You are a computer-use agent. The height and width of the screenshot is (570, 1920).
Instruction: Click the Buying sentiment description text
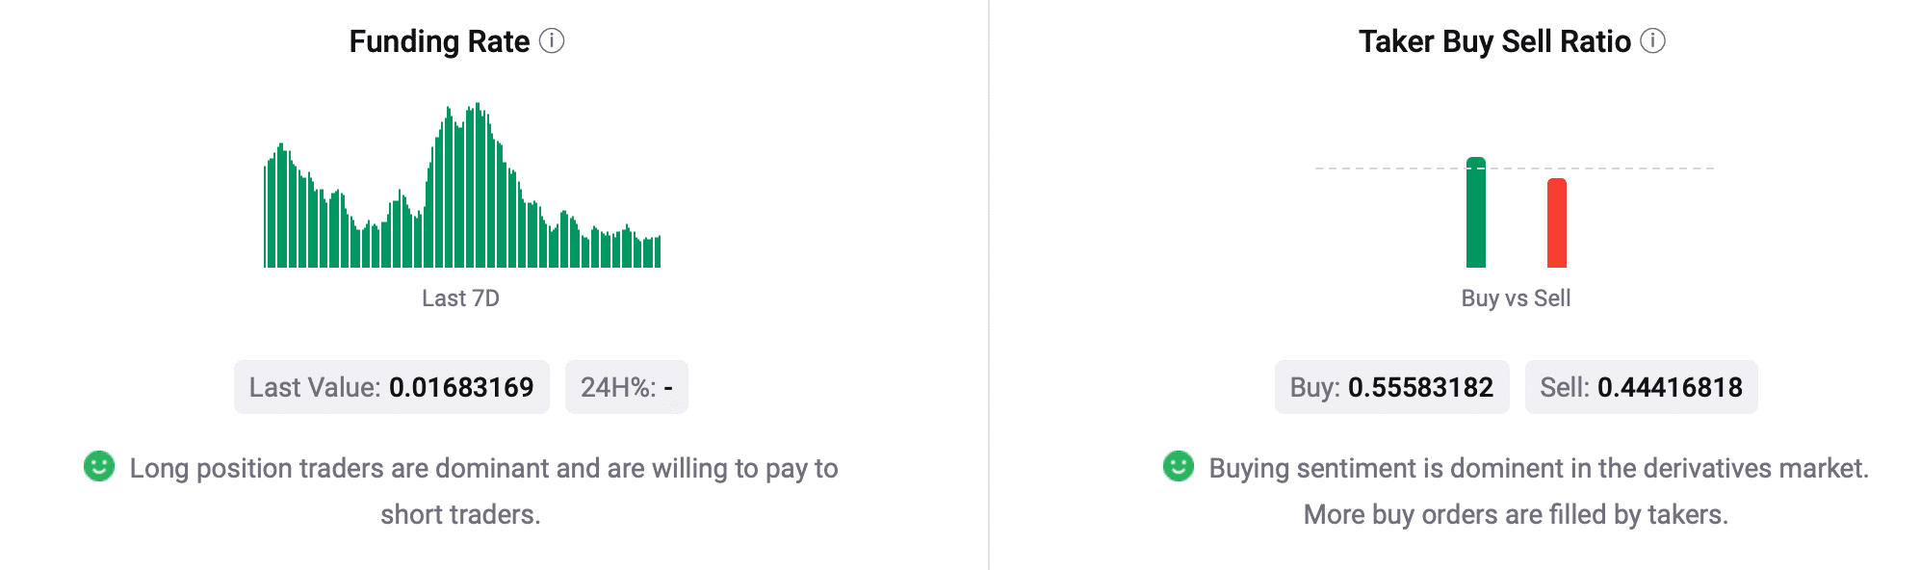click(x=1539, y=491)
